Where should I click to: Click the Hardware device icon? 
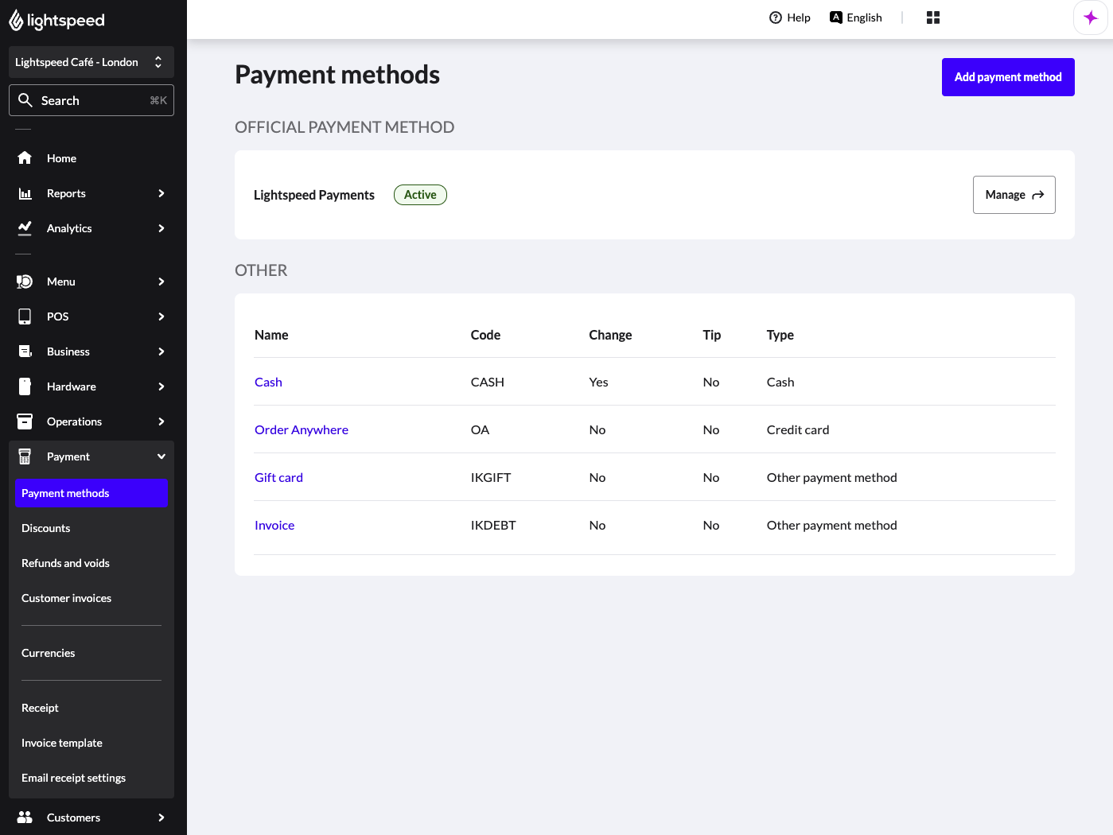[x=25, y=386]
